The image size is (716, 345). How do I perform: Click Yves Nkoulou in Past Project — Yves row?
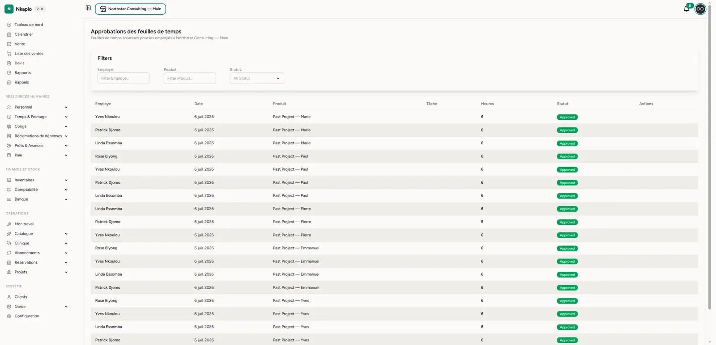pyautogui.click(x=107, y=314)
